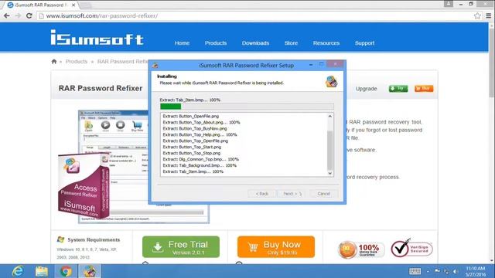495x278 pixels.
Task: Click the RAR Password Refixer heading
Action: [x=101, y=88]
